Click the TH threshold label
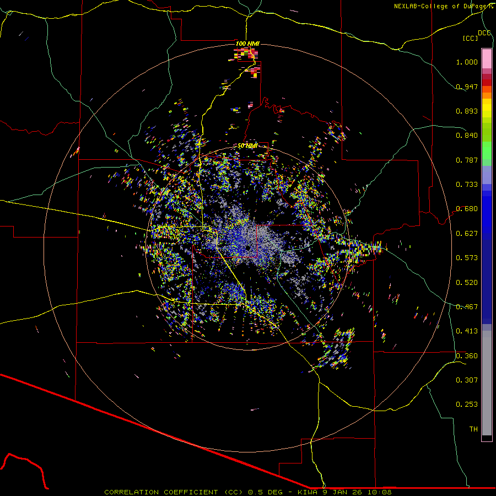The image size is (496, 496). coord(473,429)
